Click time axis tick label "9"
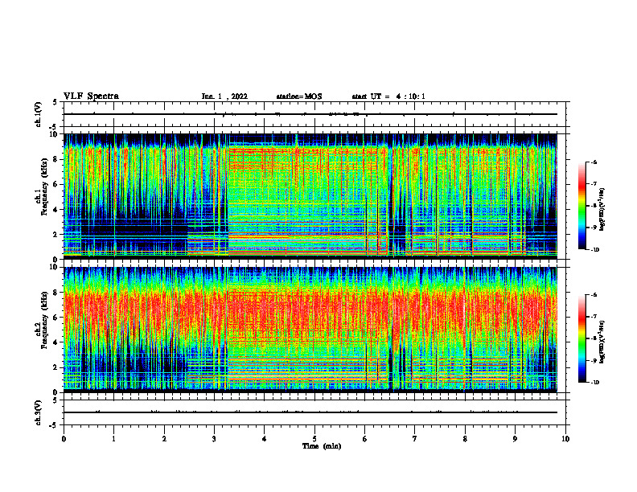The height and width of the screenshot is (492, 637). click(515, 439)
